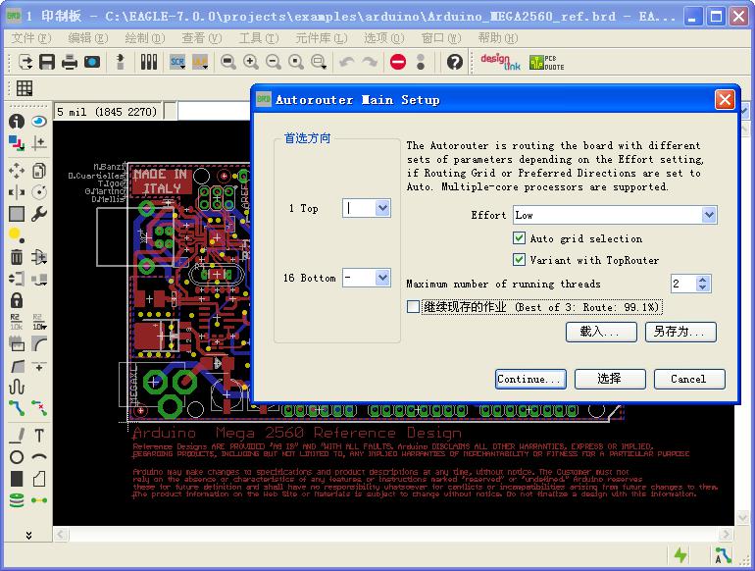The height and width of the screenshot is (571, 755).
Task: Click the grid settings icon
Action: 25,88
